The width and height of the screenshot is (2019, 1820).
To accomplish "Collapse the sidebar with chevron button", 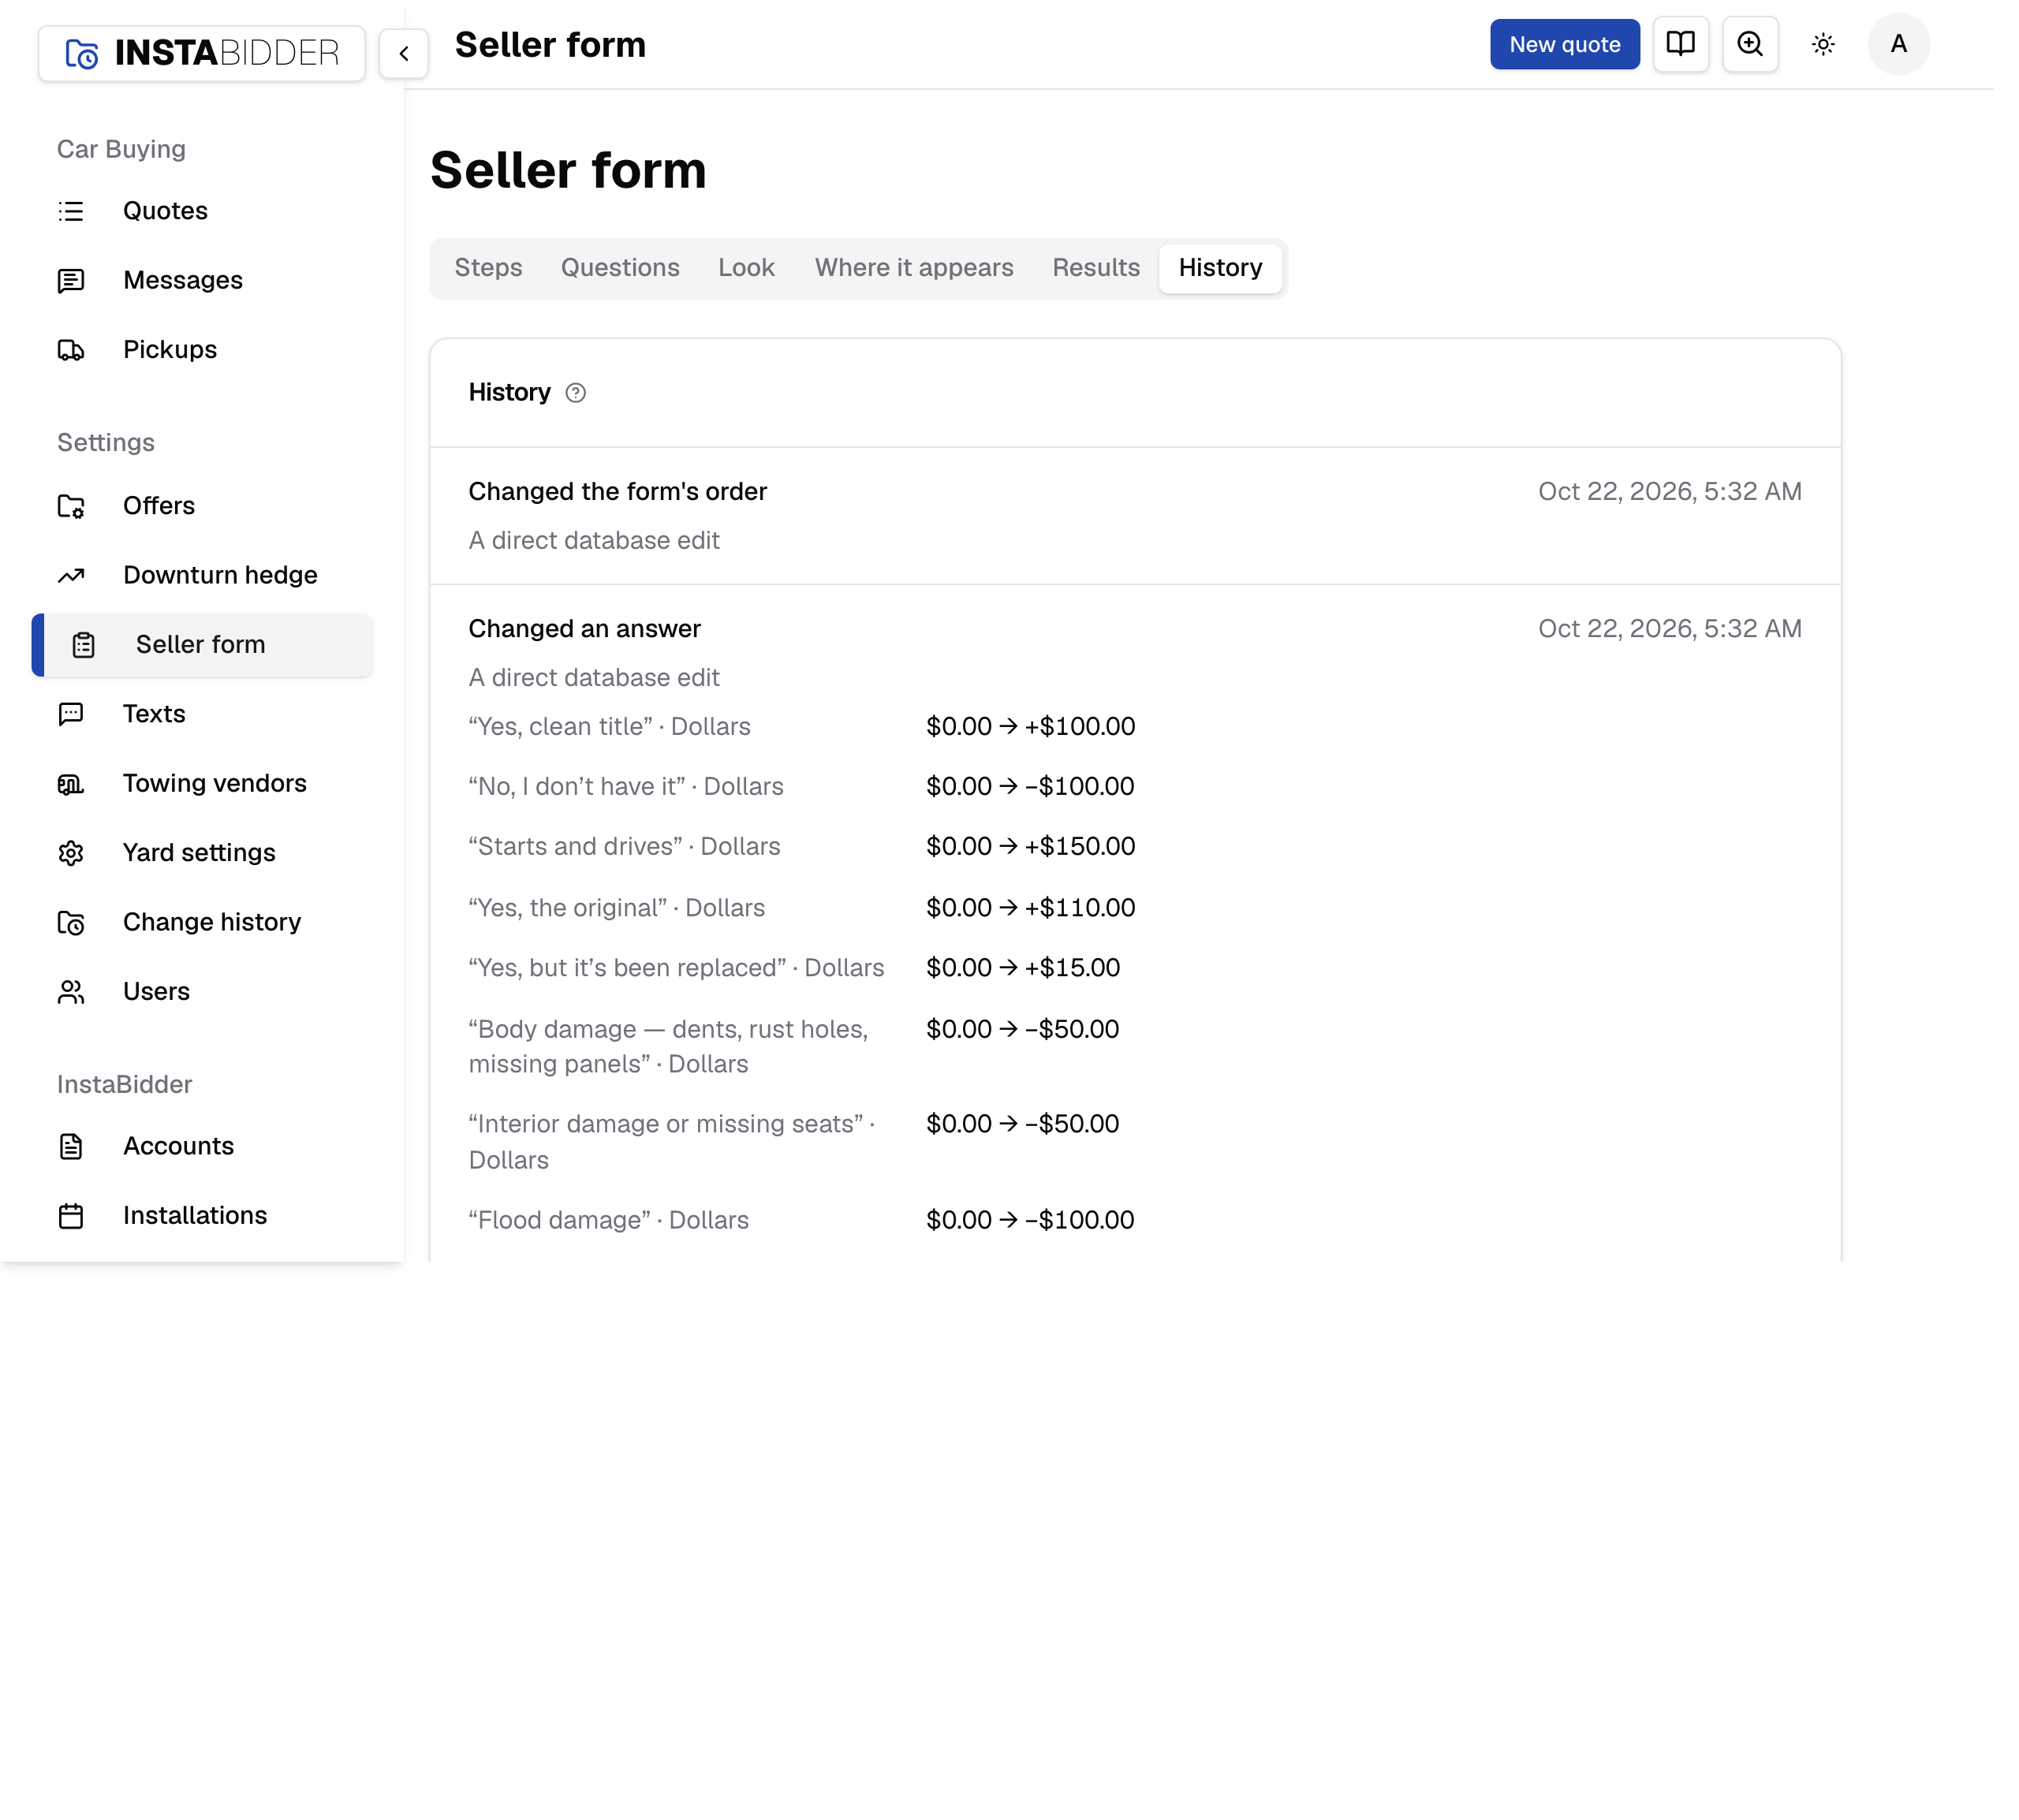I will [x=404, y=53].
